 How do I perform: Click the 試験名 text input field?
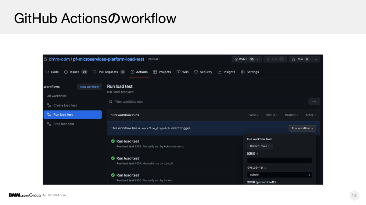(280, 160)
